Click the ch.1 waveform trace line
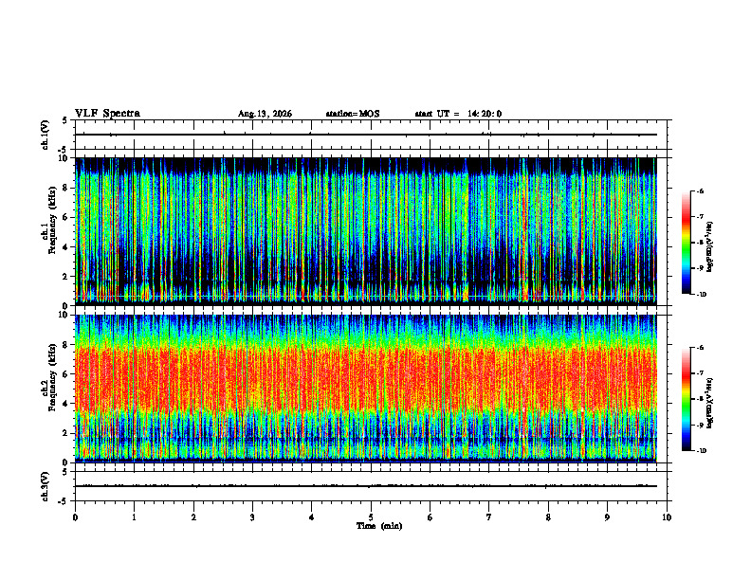The height and width of the screenshot is (580, 751). [366, 135]
